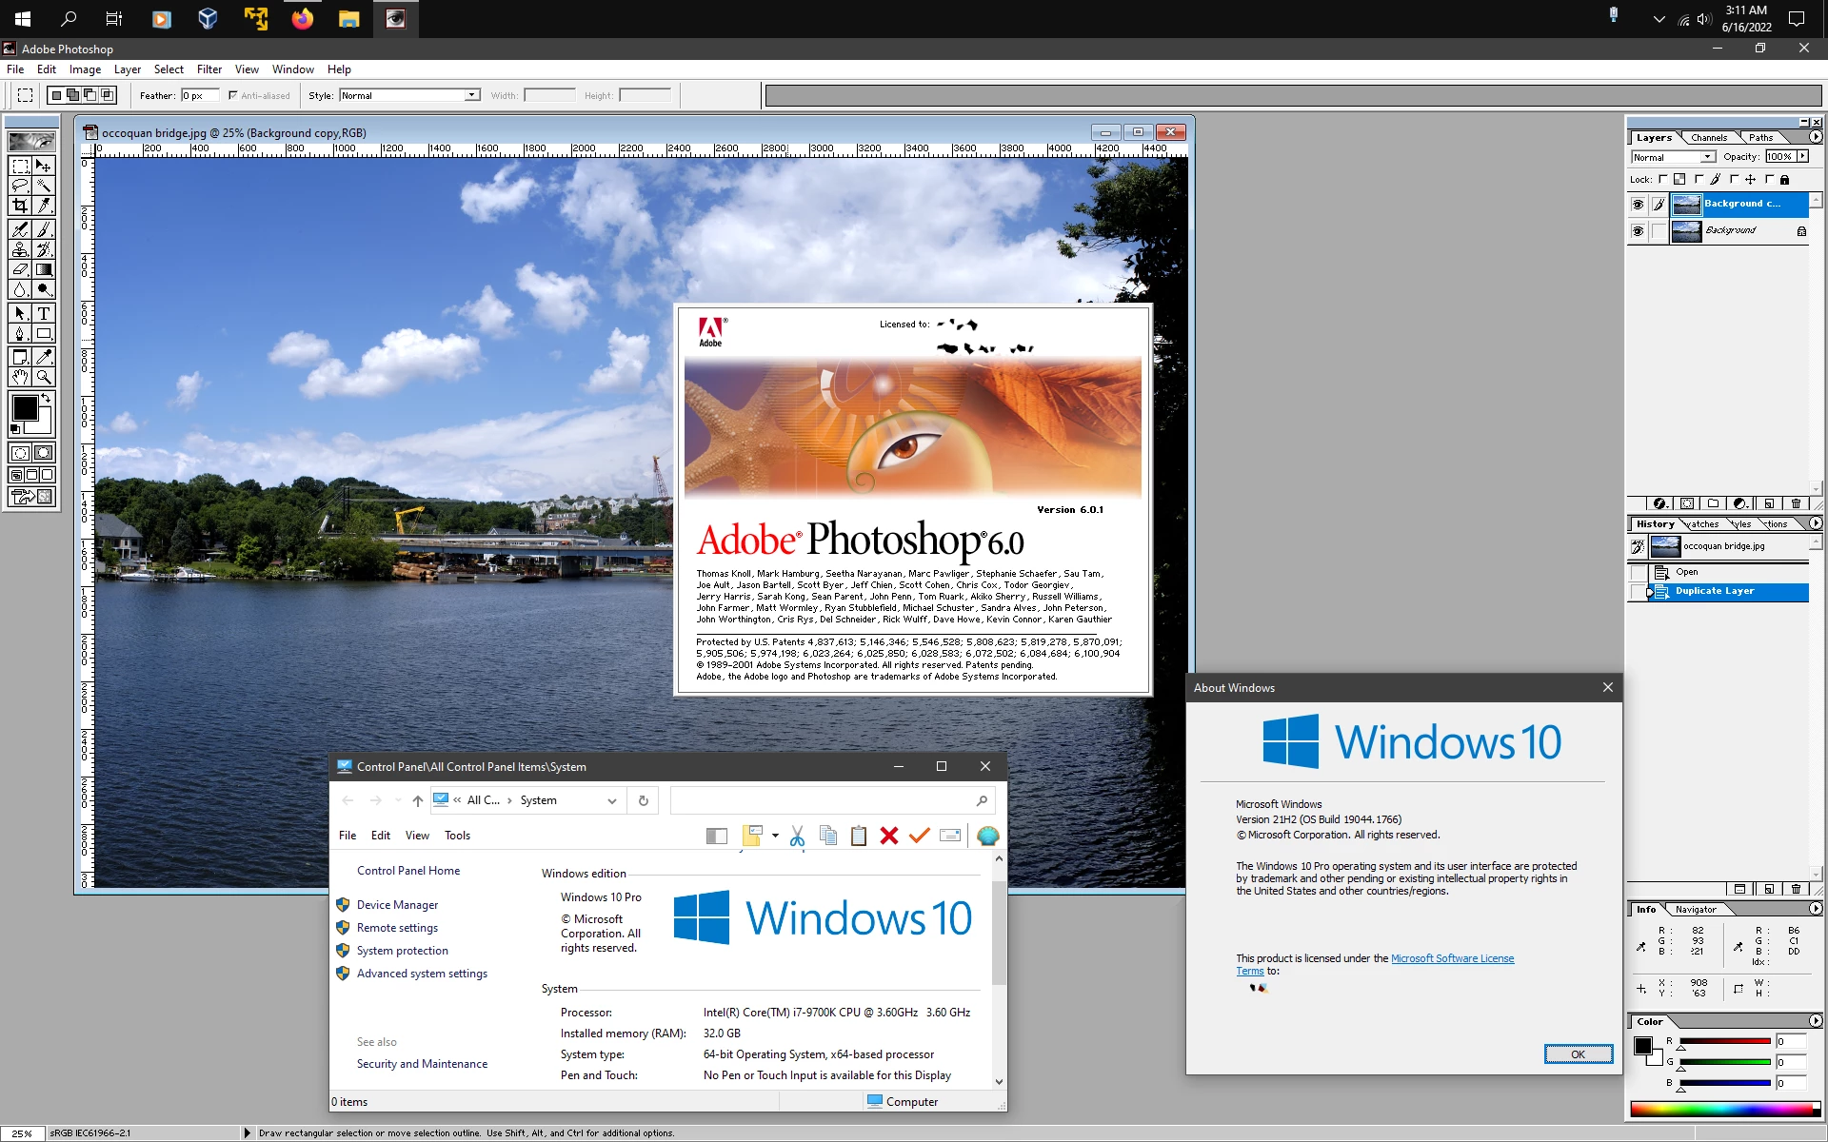Hide the Background copy layer eye icon

[1638, 205]
